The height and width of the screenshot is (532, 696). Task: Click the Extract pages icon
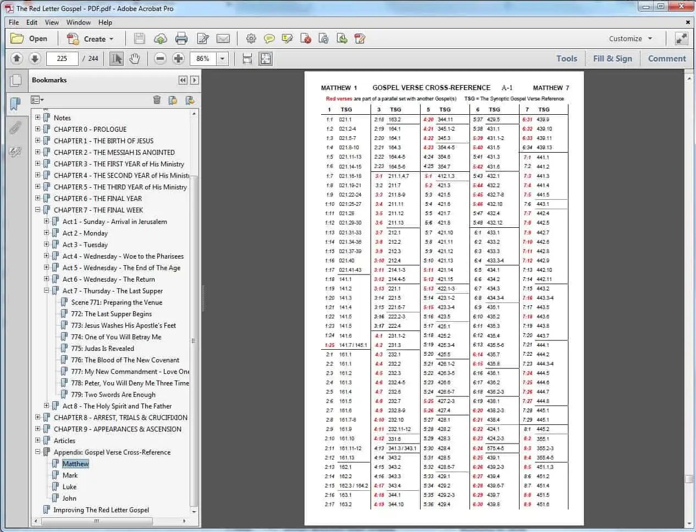(342, 38)
